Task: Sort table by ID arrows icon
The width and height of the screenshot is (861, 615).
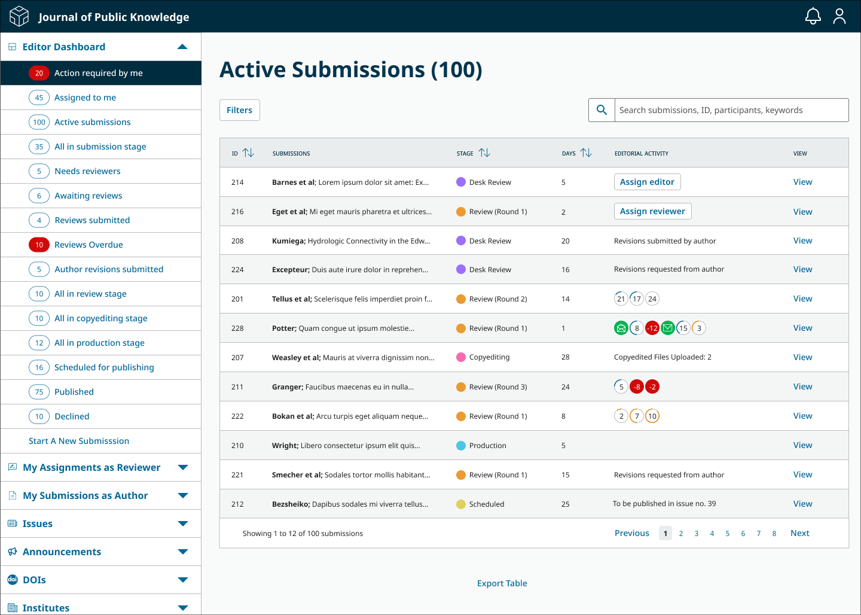Action: point(248,153)
